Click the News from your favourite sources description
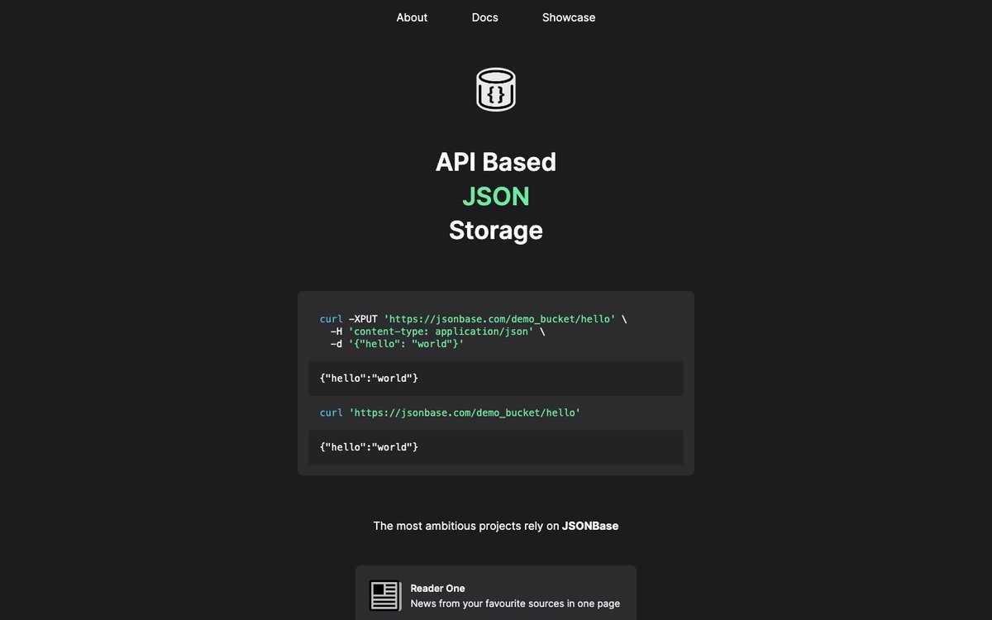Screen dimensions: 992x620 click(513, 603)
